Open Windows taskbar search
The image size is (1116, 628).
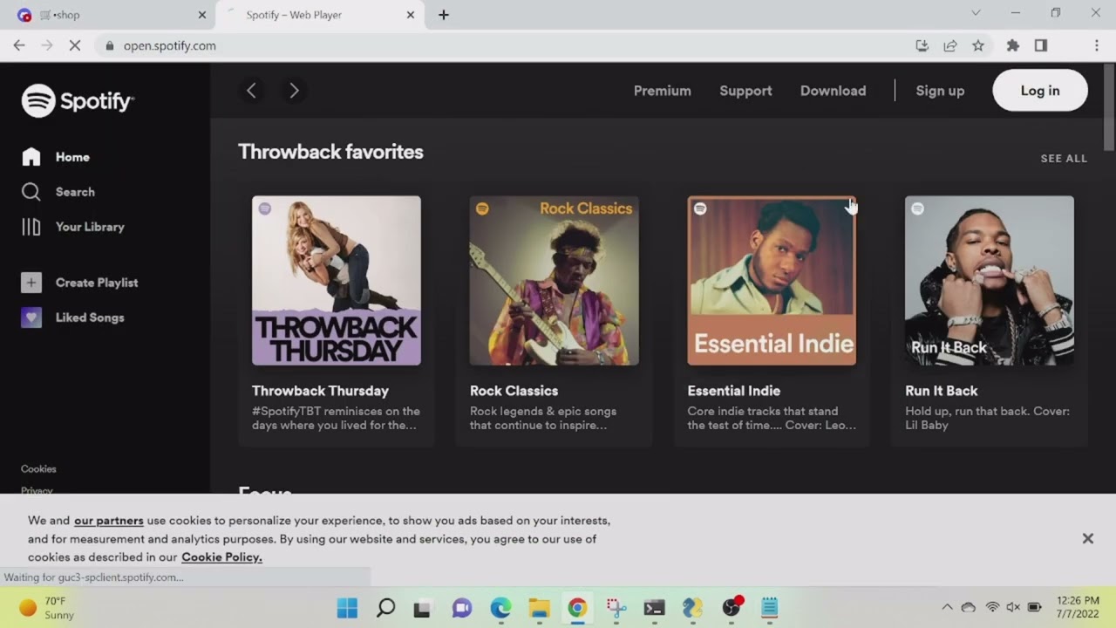tap(385, 608)
